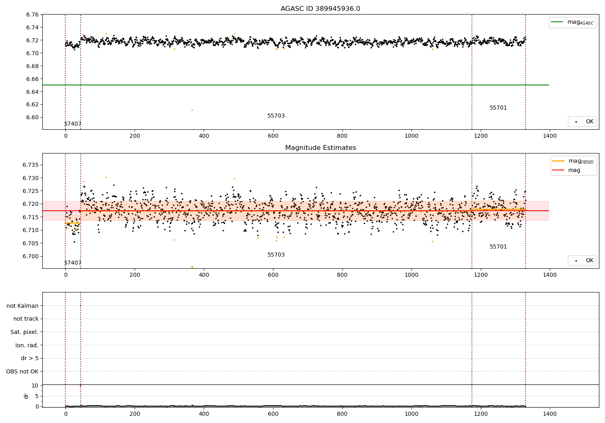Click the "Ion. rad." axis label
The width and height of the screenshot is (605, 423).
(x=27, y=346)
